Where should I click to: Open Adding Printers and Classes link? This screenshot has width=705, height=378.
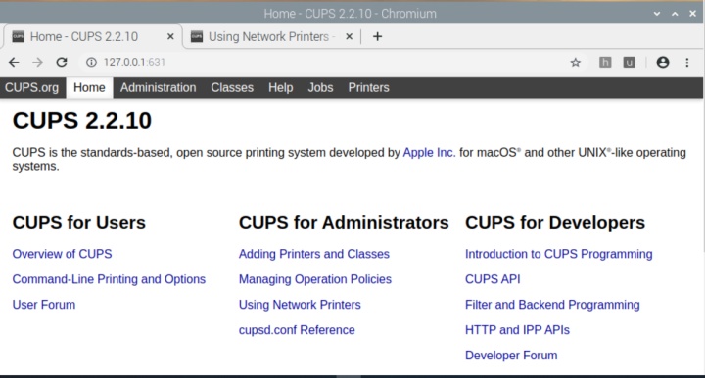coord(314,254)
